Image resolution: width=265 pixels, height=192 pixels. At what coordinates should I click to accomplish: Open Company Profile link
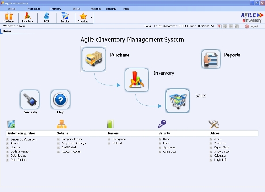click(72, 139)
